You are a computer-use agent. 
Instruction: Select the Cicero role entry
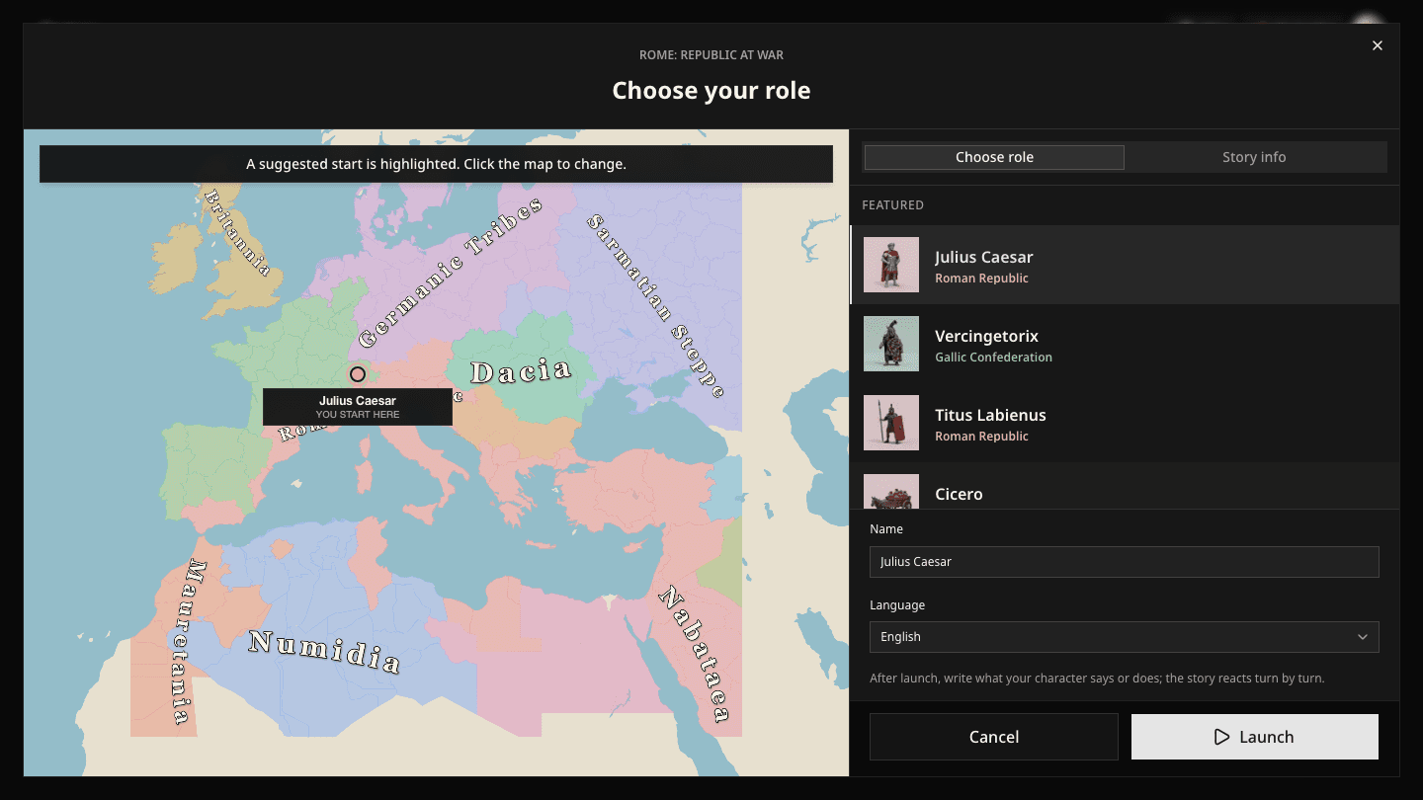point(1125,486)
